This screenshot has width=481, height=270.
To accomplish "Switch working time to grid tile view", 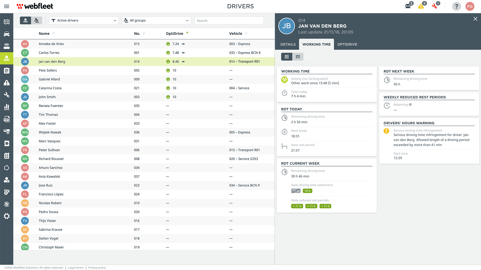I will pyautogui.click(x=287, y=57).
